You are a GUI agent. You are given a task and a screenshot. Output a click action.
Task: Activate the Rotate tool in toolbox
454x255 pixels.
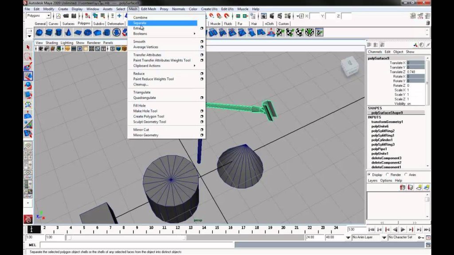pyautogui.click(x=28, y=85)
